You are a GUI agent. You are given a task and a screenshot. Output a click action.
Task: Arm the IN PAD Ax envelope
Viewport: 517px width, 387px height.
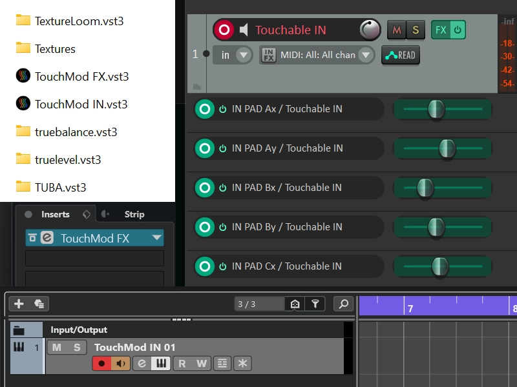205,109
